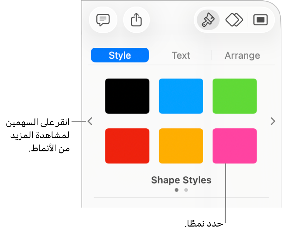Click the Shape Styles label
The height and width of the screenshot is (231, 282).
point(181,180)
